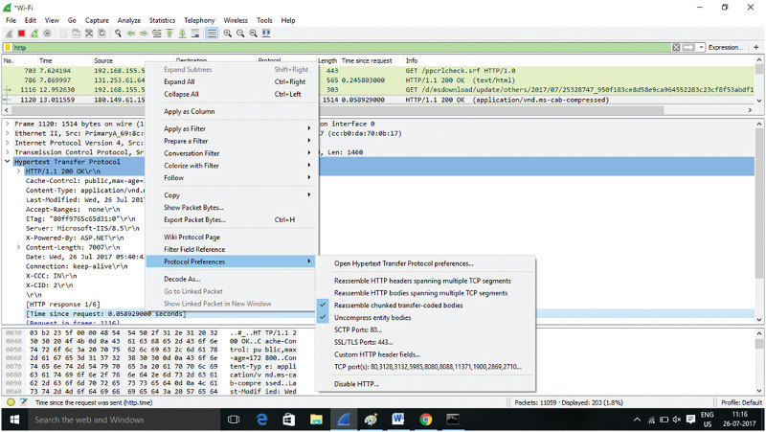Click the Expression... button
Screen dimensions: 766x432
(x=726, y=47)
